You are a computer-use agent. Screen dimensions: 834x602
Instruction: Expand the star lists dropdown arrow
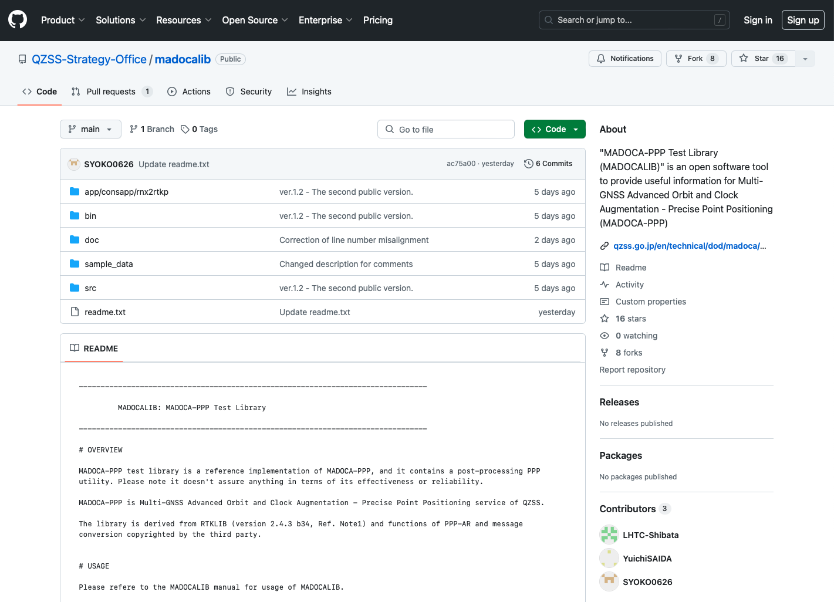(x=805, y=59)
